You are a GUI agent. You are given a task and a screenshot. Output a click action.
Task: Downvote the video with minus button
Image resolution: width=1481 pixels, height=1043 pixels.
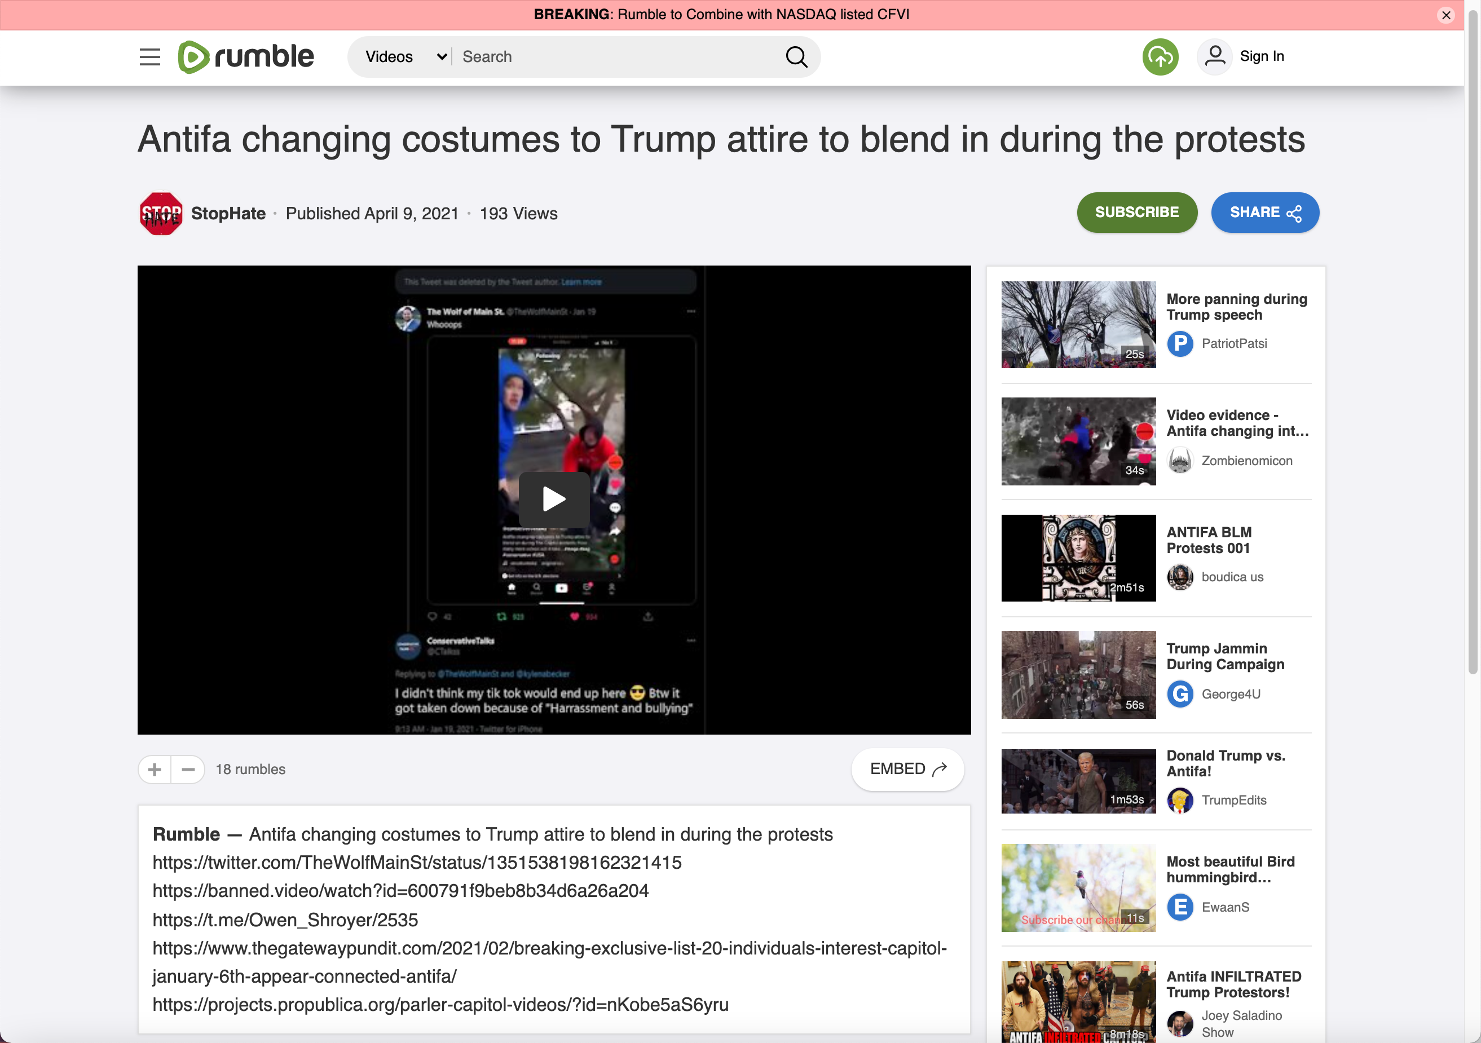(188, 769)
